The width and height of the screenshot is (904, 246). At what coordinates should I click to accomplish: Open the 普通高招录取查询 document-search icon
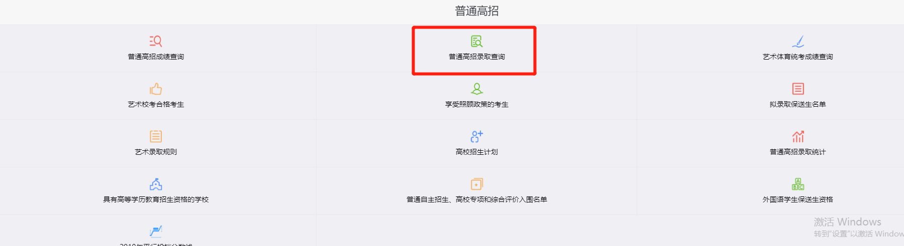(x=476, y=41)
